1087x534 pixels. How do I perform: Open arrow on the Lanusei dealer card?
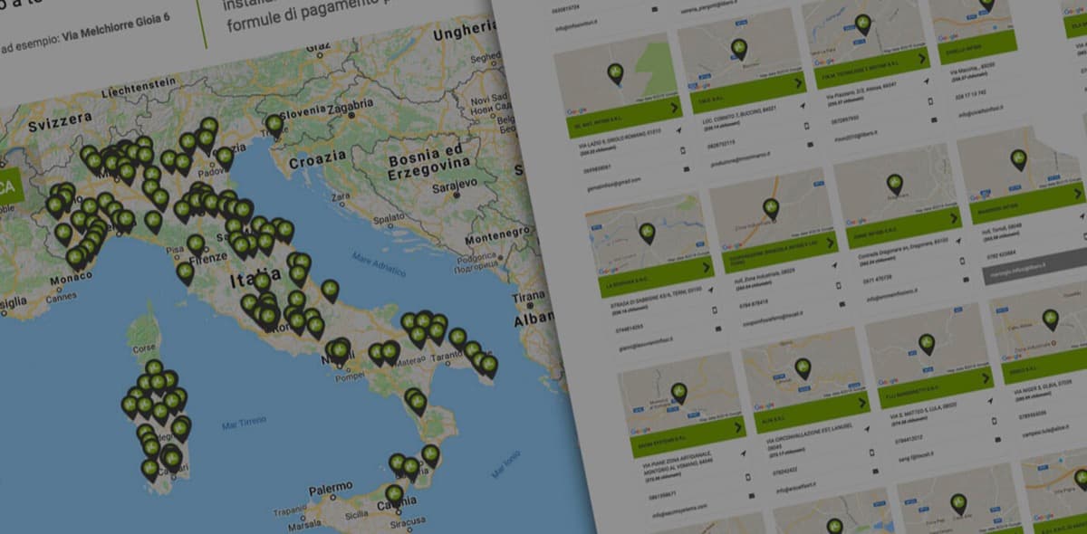pyautogui.click(x=863, y=401)
